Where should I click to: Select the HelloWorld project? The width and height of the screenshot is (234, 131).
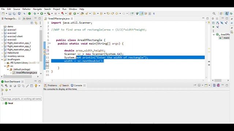click(13, 53)
